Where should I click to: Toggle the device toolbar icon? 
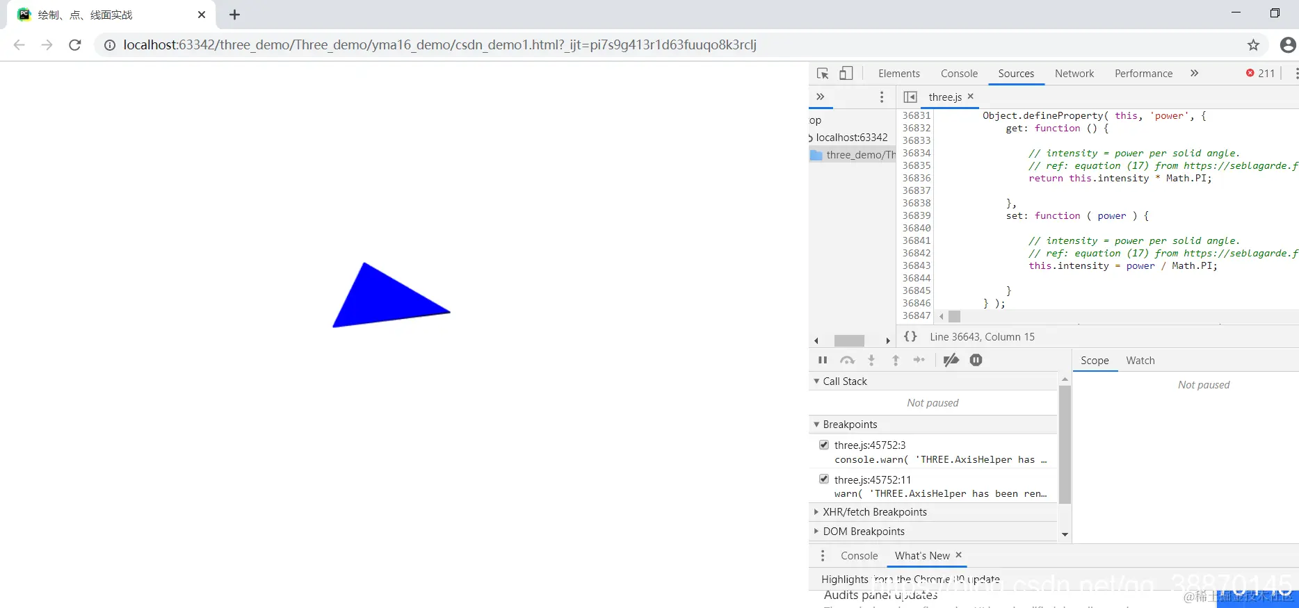tap(846, 74)
